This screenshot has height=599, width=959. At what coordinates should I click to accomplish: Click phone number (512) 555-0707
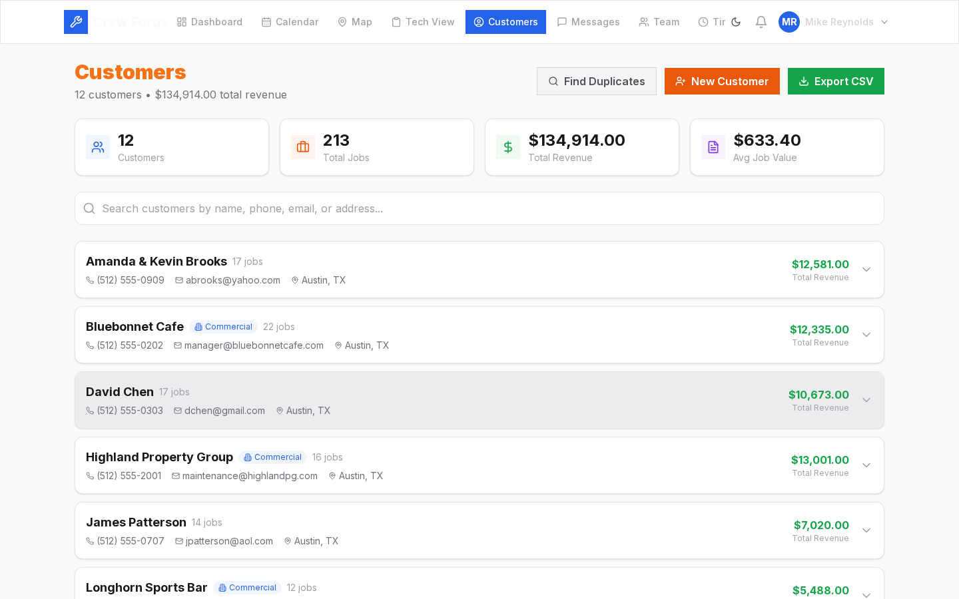131,541
